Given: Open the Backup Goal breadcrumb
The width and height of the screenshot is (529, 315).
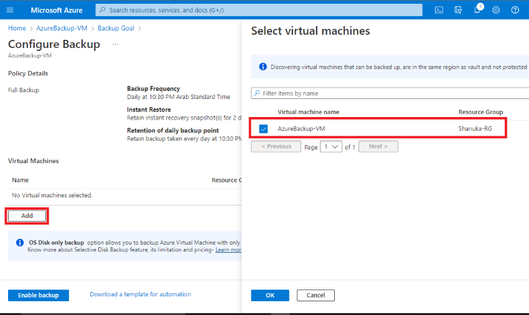Looking at the screenshot, I should coord(116,28).
